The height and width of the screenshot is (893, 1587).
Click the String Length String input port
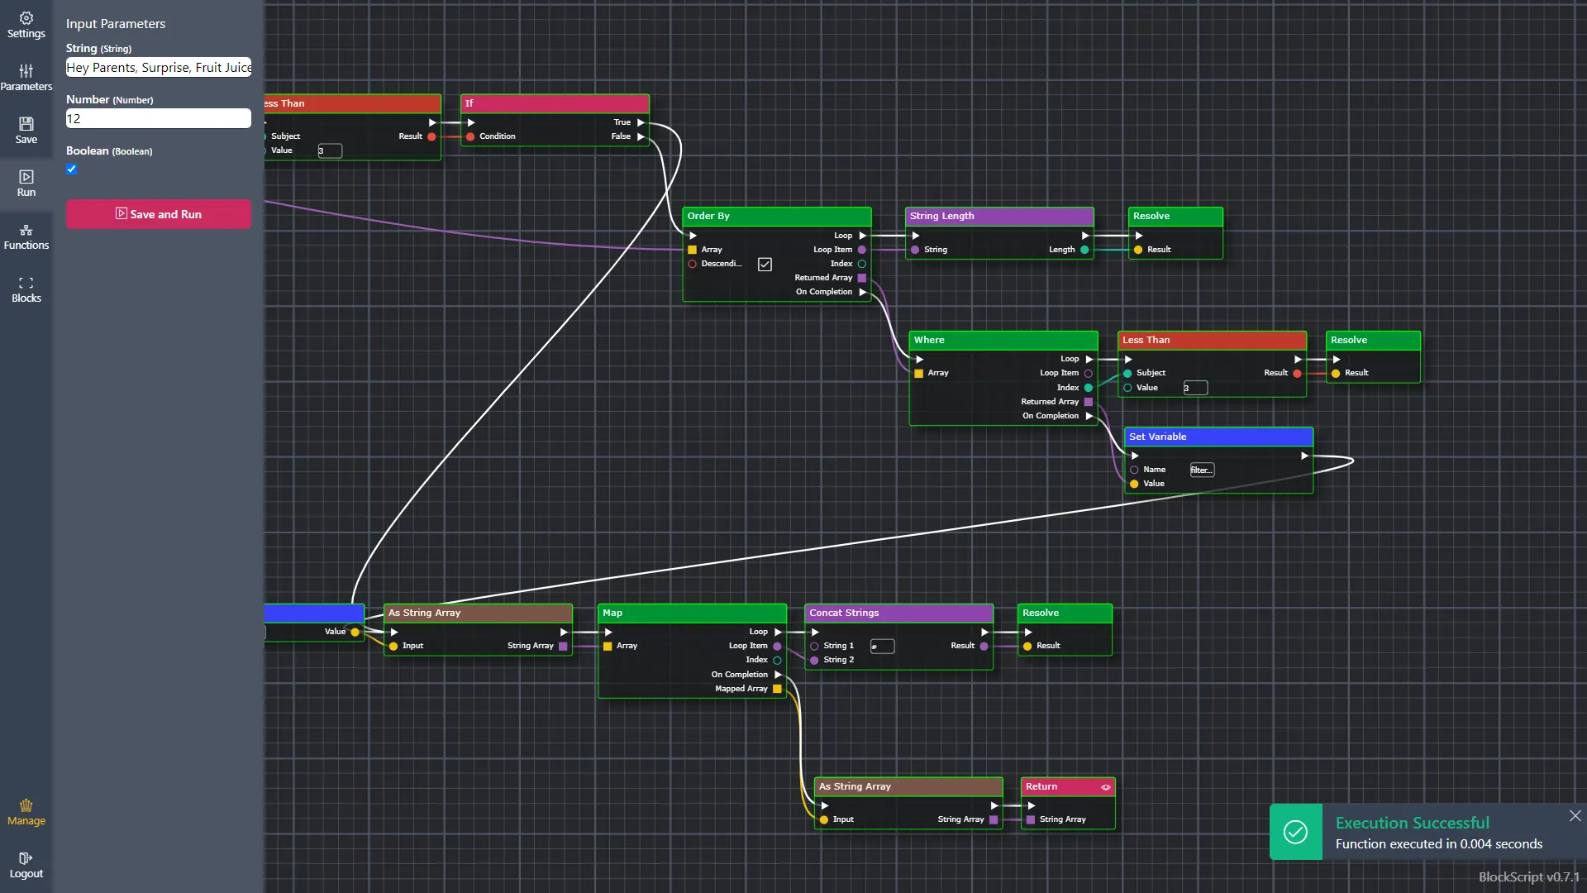coord(915,250)
